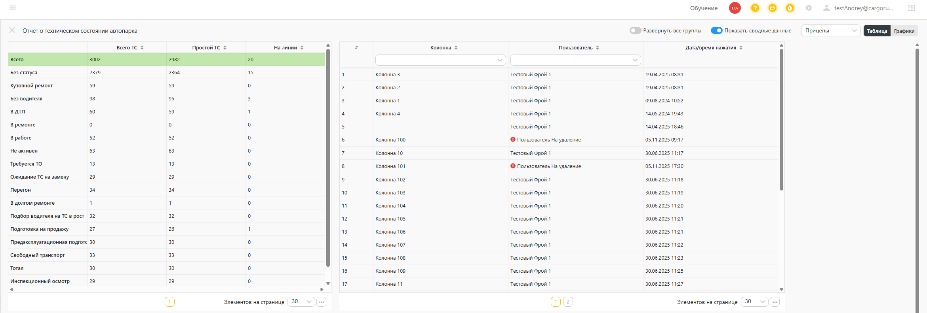Toggle the Развернуть все группы switch
This screenshot has width=927, height=313.
[x=635, y=30]
